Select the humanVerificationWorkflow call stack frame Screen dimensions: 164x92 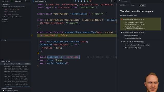click(16, 66)
